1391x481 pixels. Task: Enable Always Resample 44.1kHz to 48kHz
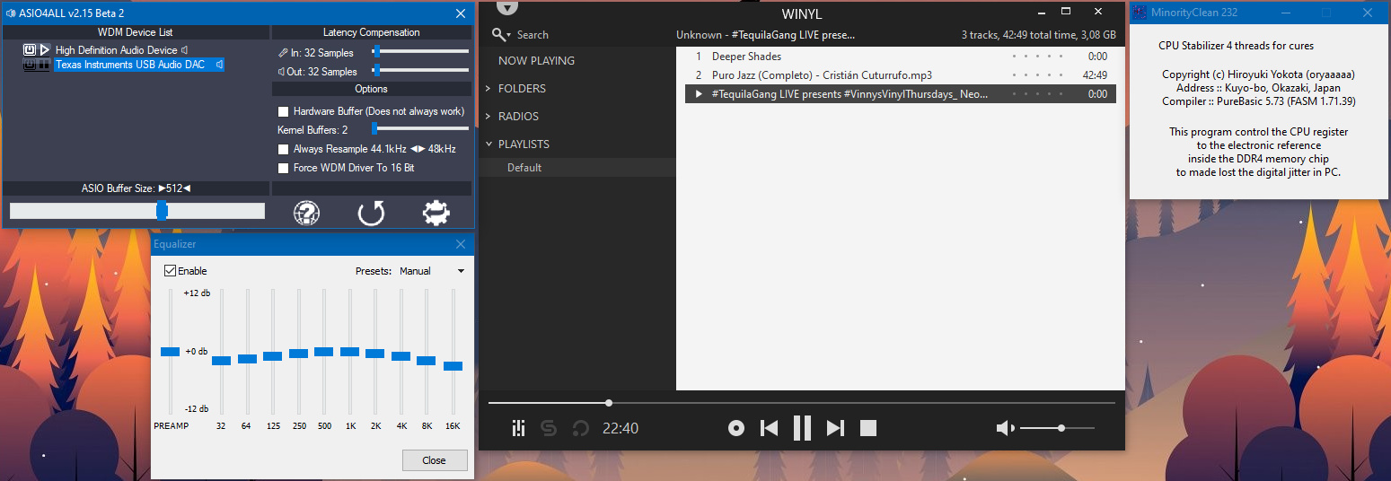coord(284,149)
